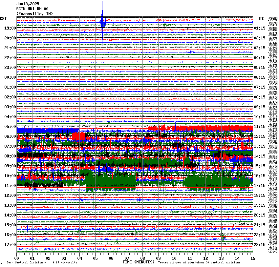Screen dimensions: 279x267
Task: Select the 09:00 CST row label
Action: pyautogui.click(x=10, y=166)
